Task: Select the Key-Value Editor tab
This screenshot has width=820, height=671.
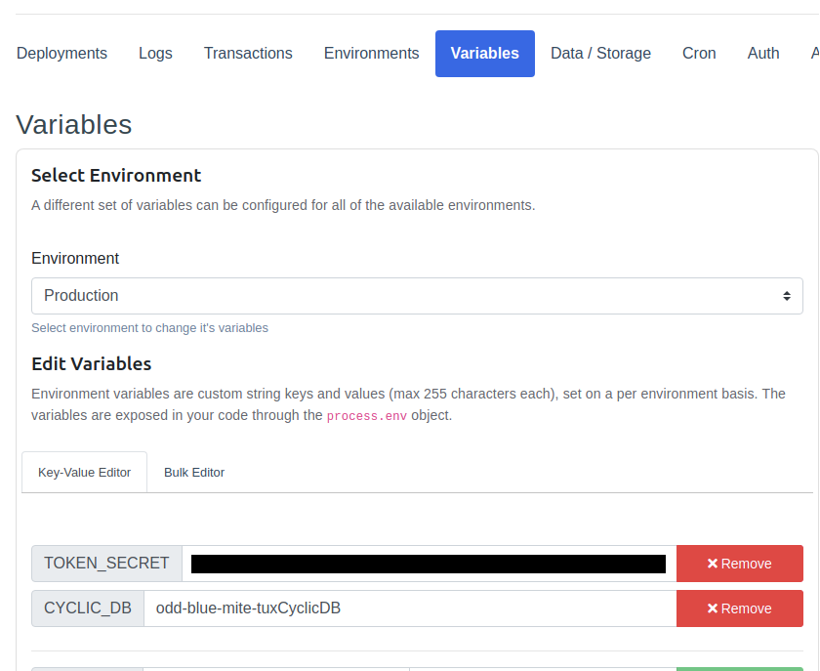Action: (x=84, y=472)
